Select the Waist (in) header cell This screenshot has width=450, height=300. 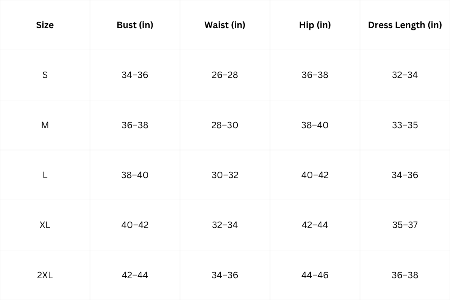click(x=225, y=25)
